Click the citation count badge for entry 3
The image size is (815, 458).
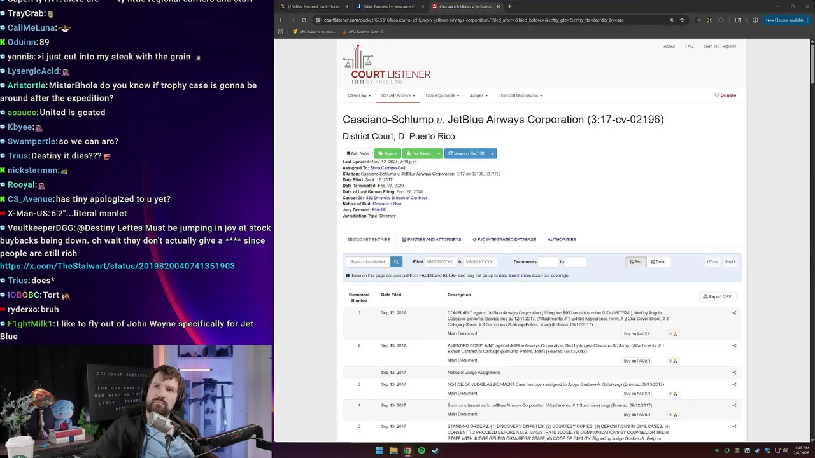coord(672,394)
